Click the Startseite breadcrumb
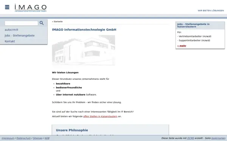 point(58,21)
